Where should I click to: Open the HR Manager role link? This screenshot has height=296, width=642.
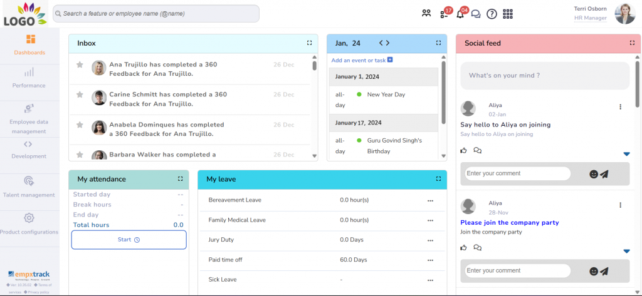click(x=591, y=18)
